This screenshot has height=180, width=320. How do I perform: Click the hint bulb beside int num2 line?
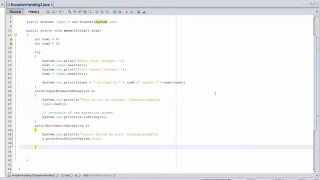[x=11, y=43]
